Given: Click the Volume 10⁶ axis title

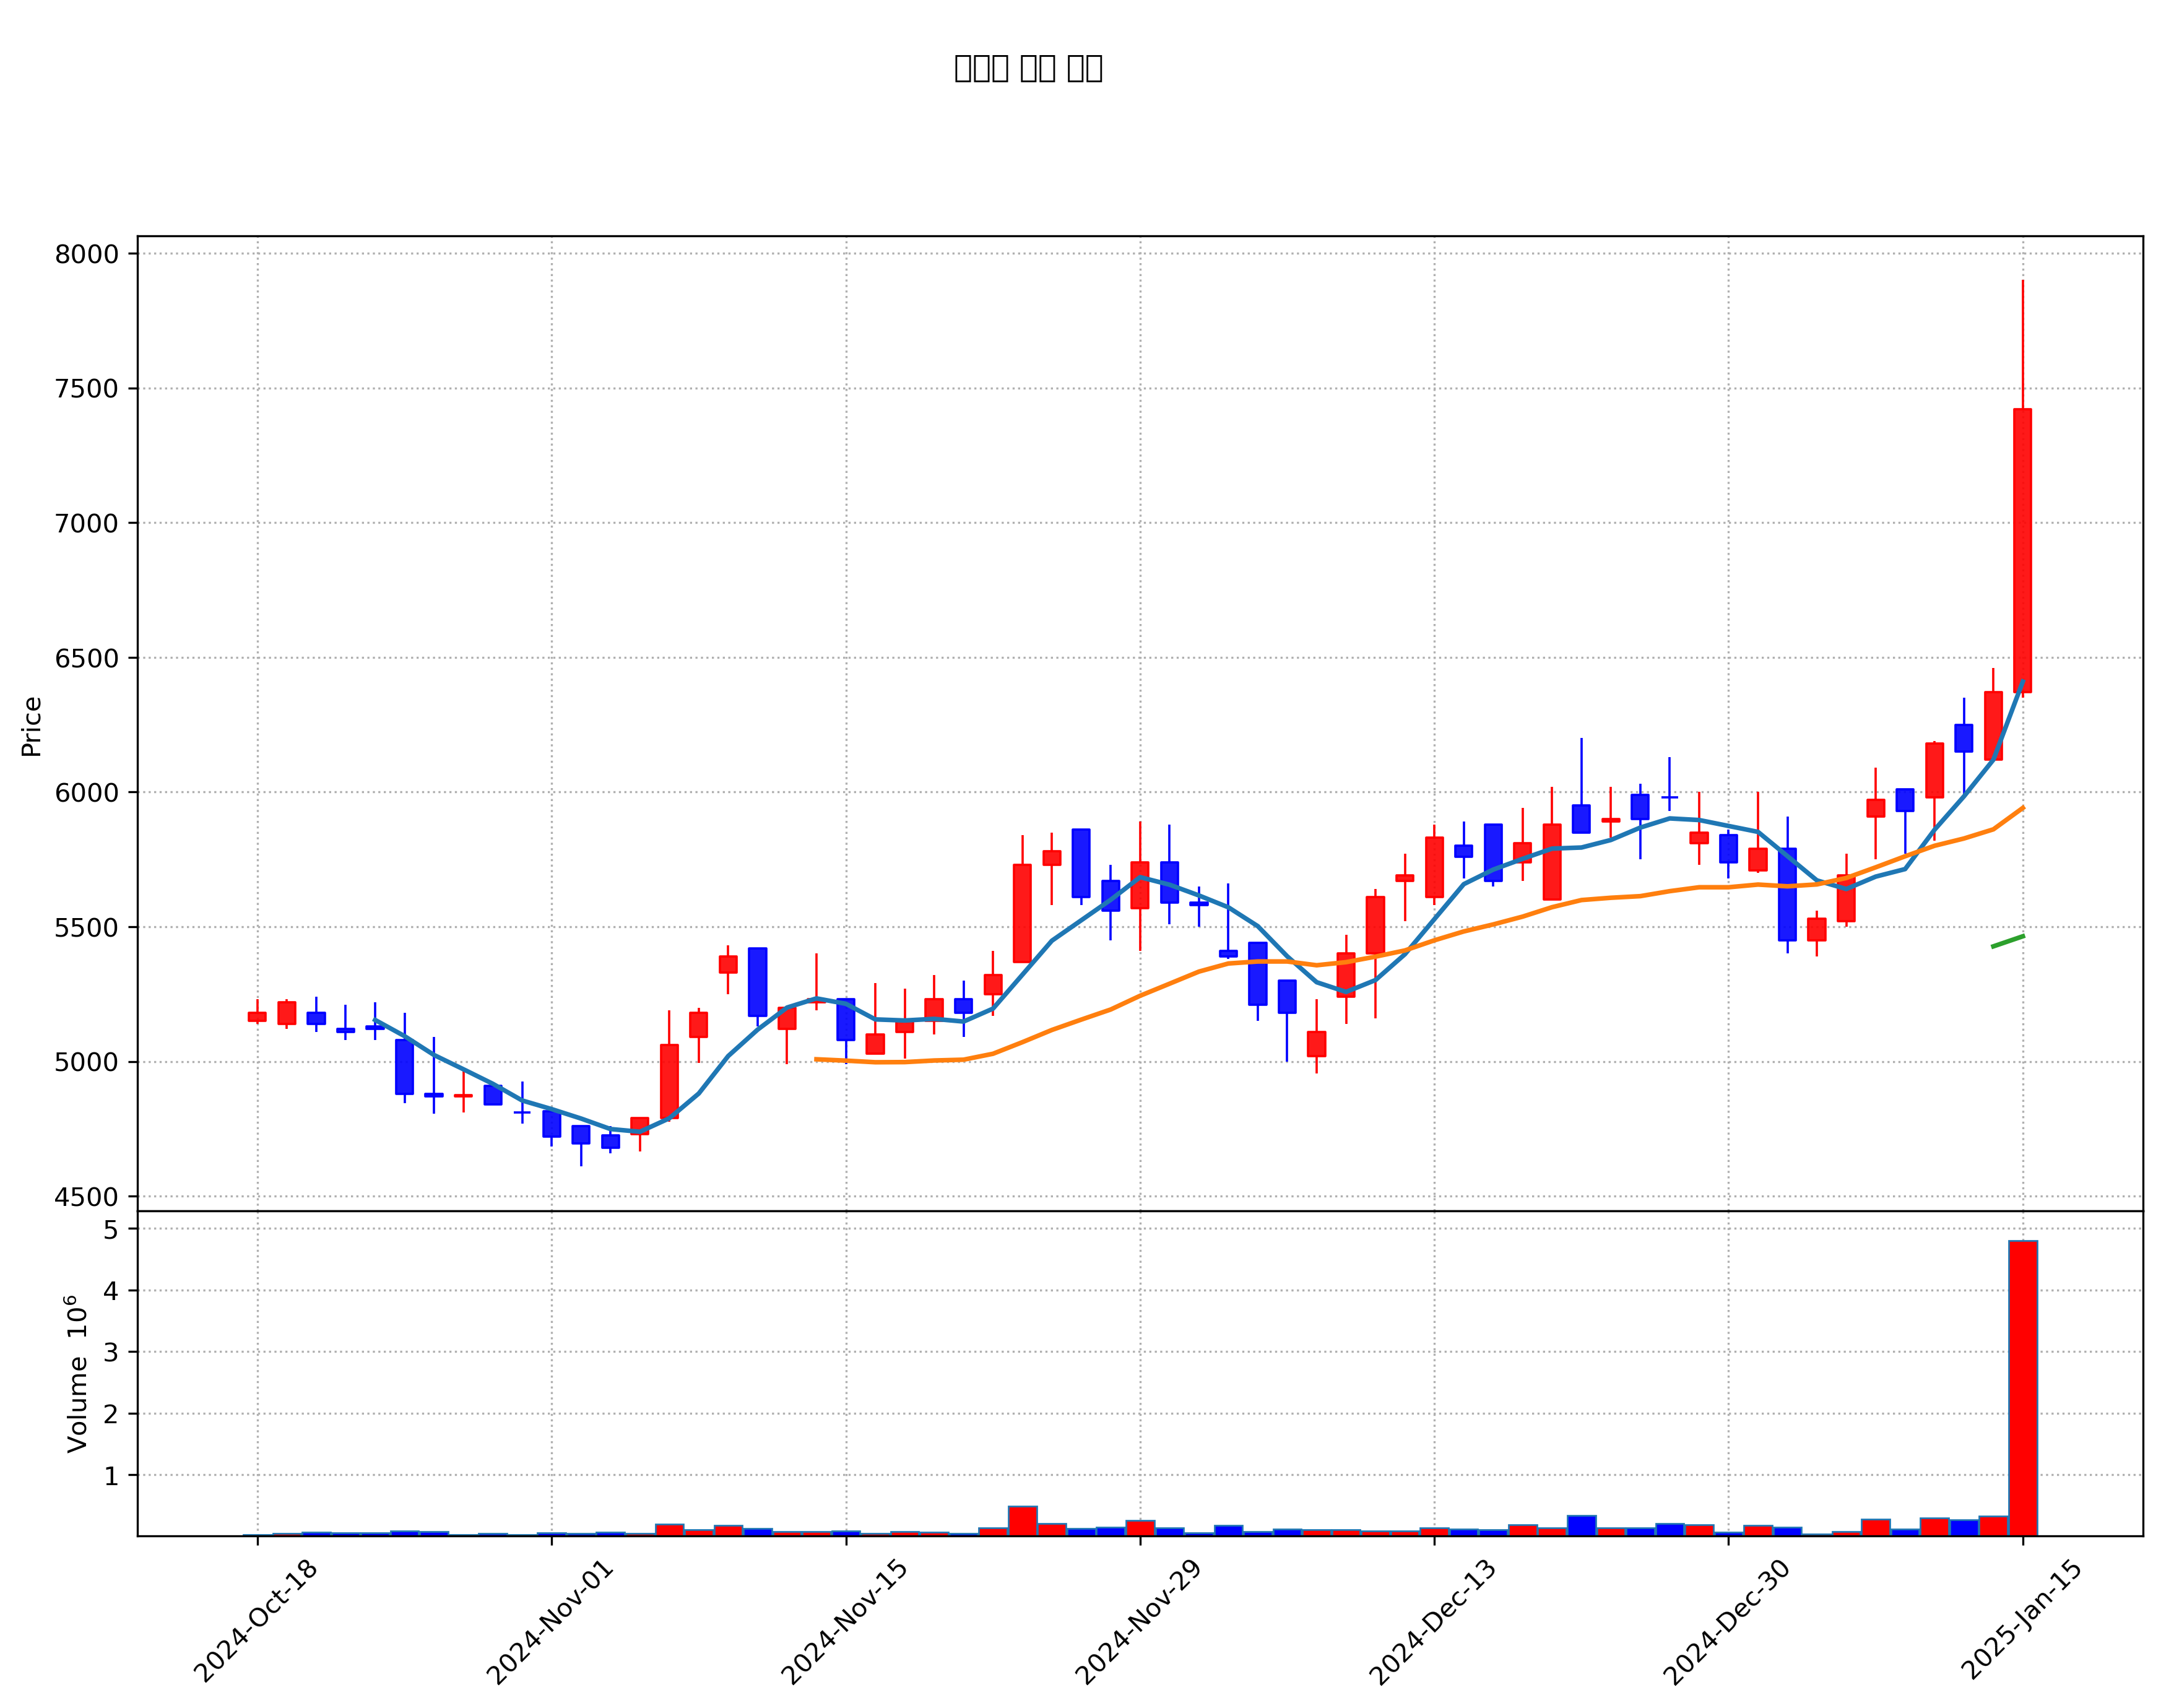Looking at the screenshot, I should click(76, 1374).
